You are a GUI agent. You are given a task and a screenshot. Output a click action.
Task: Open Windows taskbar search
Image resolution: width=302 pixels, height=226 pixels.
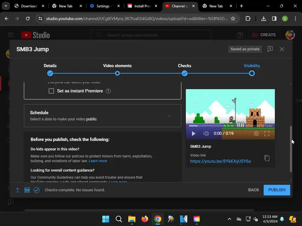(x=119, y=219)
